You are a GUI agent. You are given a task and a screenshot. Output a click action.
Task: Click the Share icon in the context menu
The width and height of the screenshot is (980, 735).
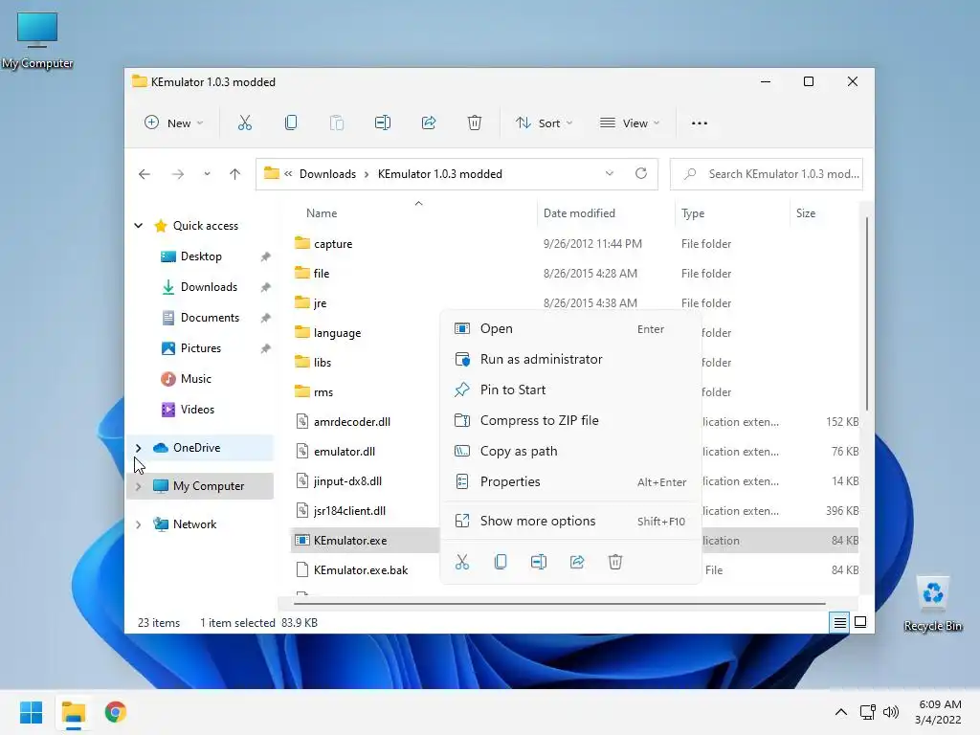click(x=577, y=562)
